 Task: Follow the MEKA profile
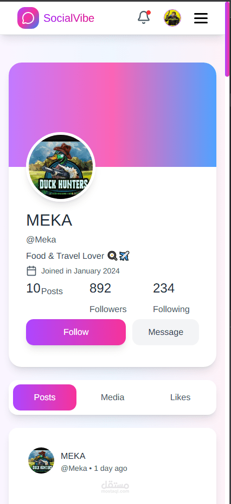76,332
